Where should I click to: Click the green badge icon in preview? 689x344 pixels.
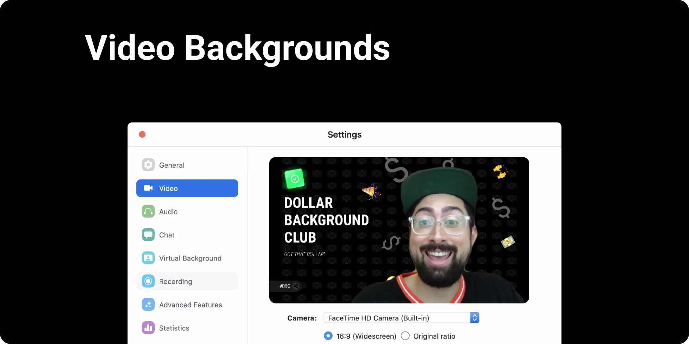tap(295, 178)
